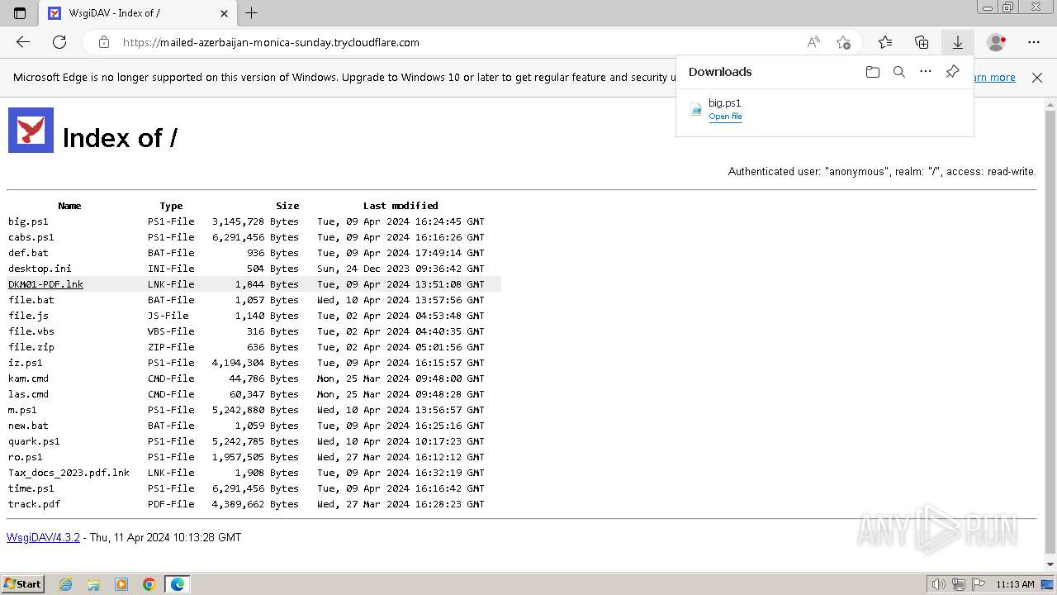Open Tax_docs_2023.pdf.lnk file

[69, 473]
